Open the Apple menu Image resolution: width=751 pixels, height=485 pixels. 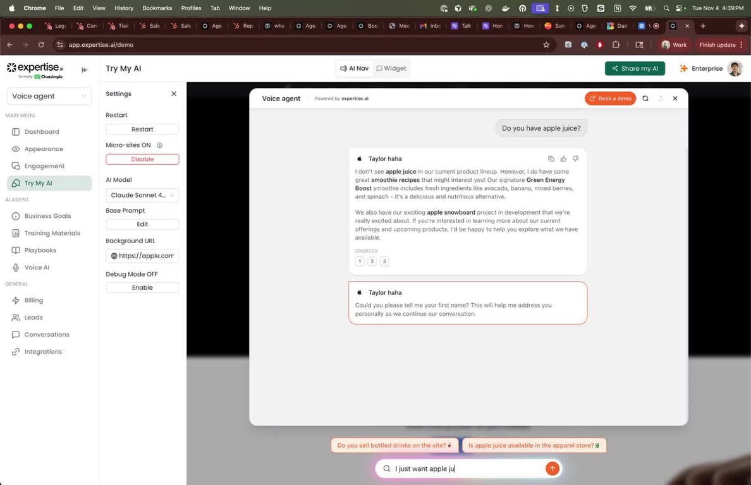(11, 8)
